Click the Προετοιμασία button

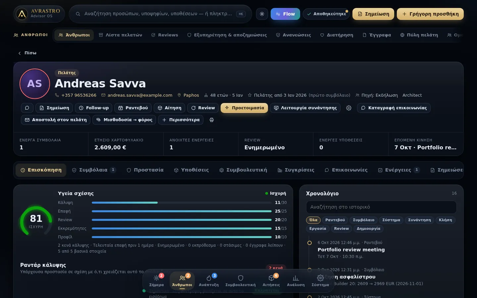244,108
